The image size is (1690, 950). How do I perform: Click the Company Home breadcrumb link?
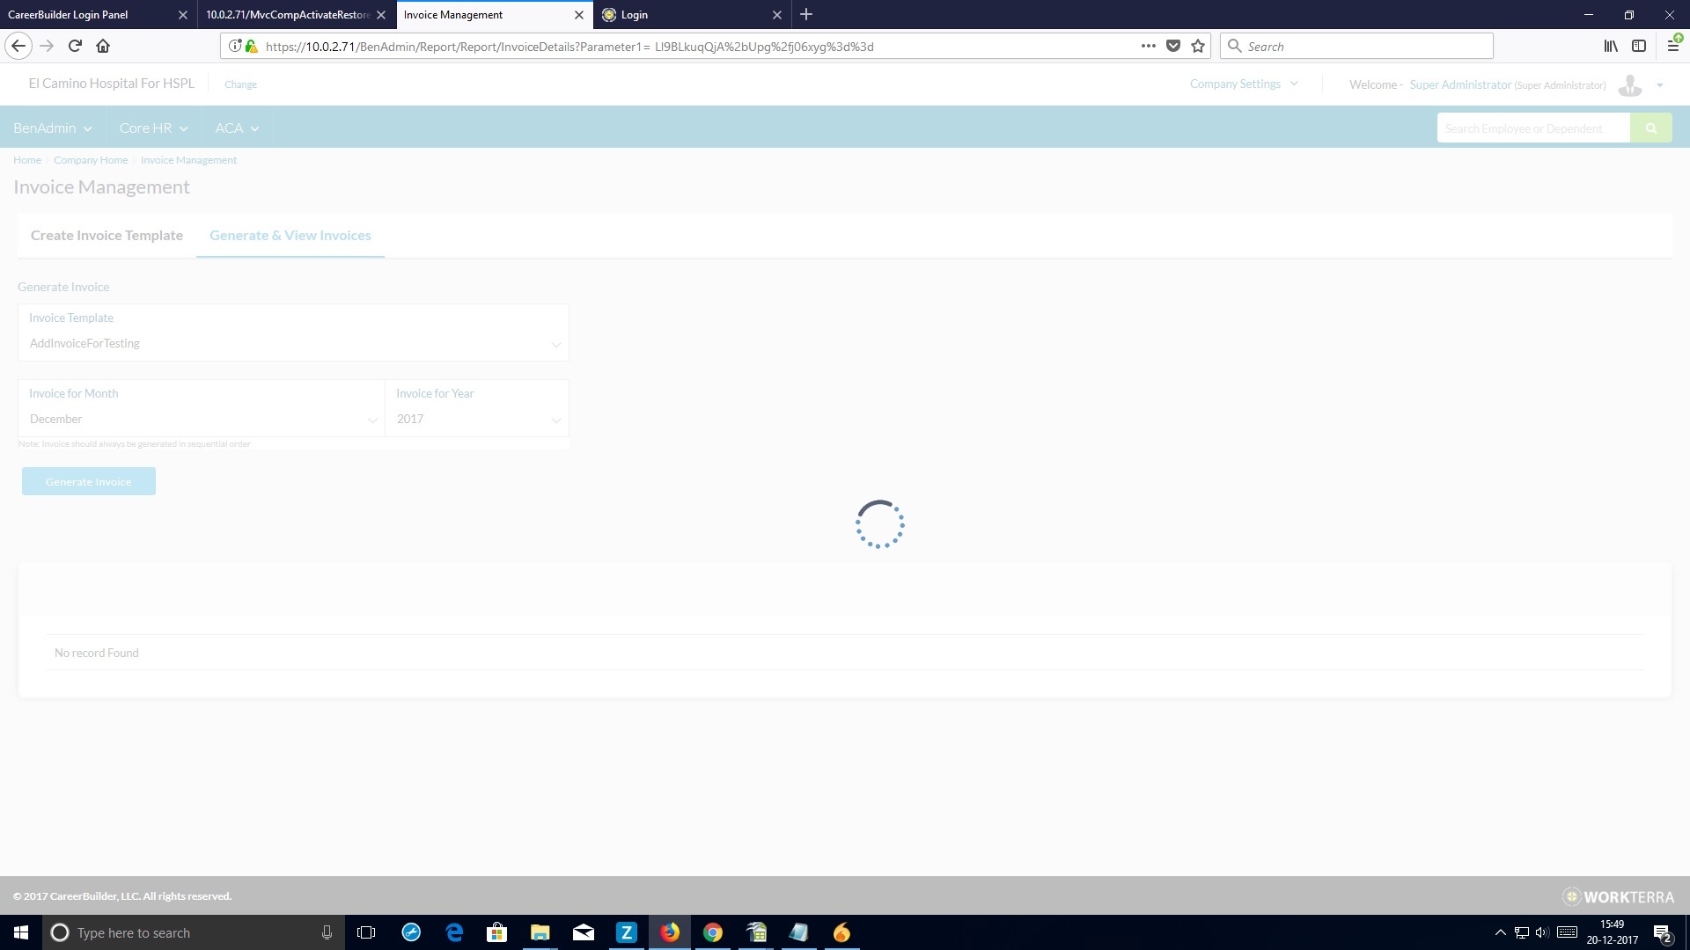coord(91,160)
